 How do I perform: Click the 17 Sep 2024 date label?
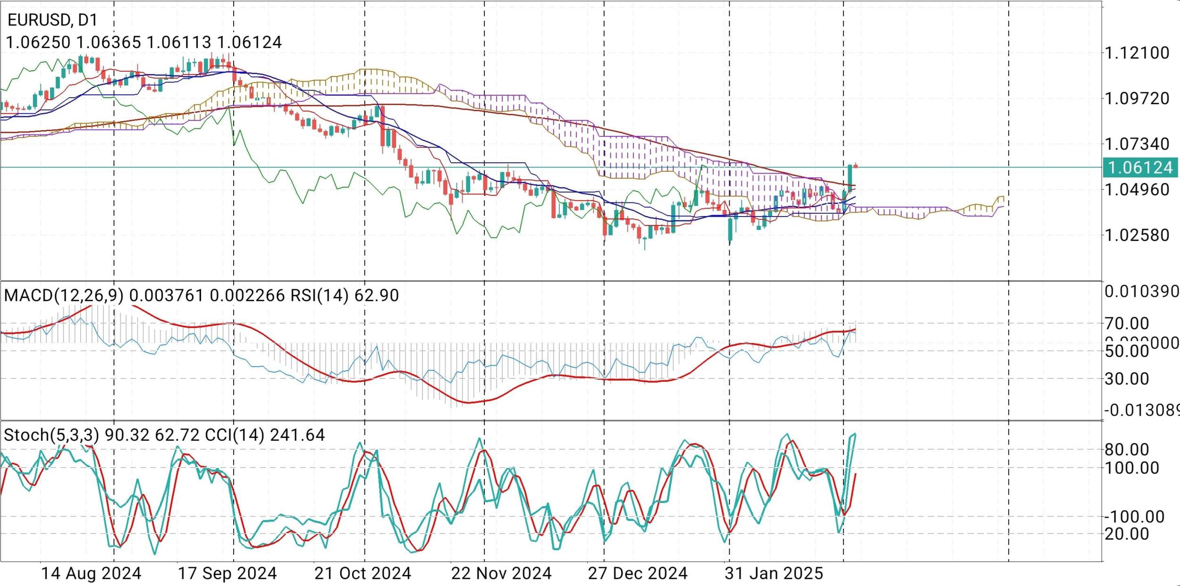pyautogui.click(x=227, y=574)
